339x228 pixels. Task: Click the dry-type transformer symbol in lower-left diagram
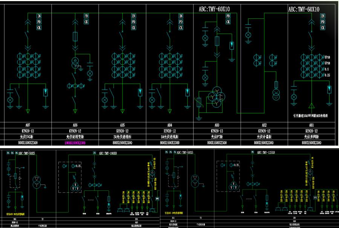point(37,179)
